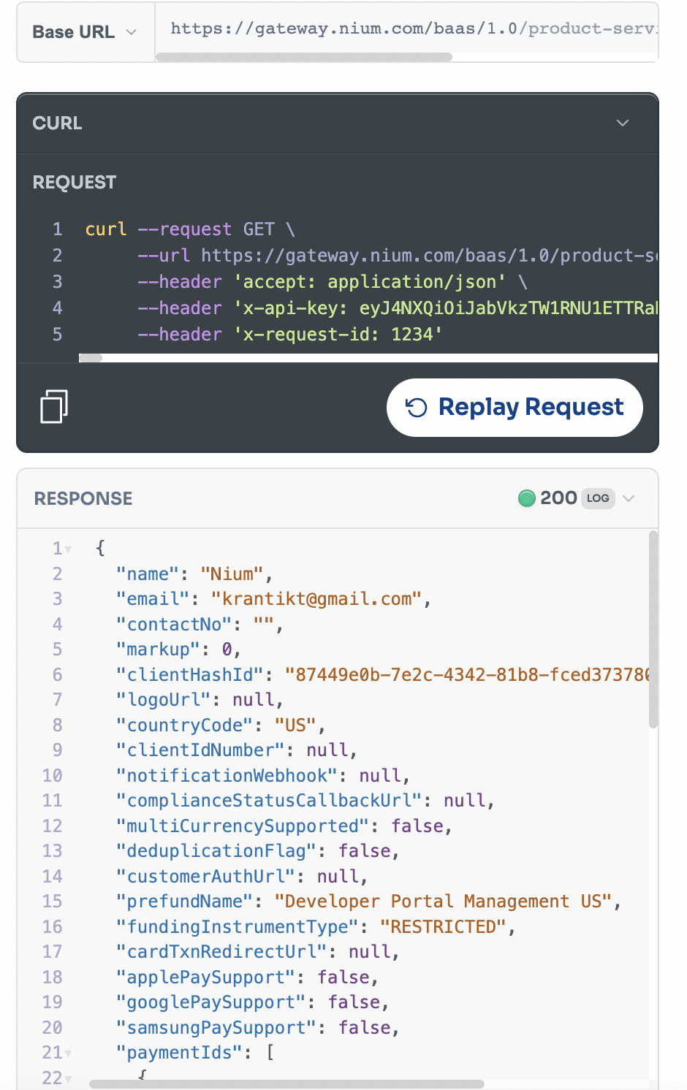Click the response vertical scrollbar
The width and height of the screenshot is (687, 1090).
(x=653, y=630)
